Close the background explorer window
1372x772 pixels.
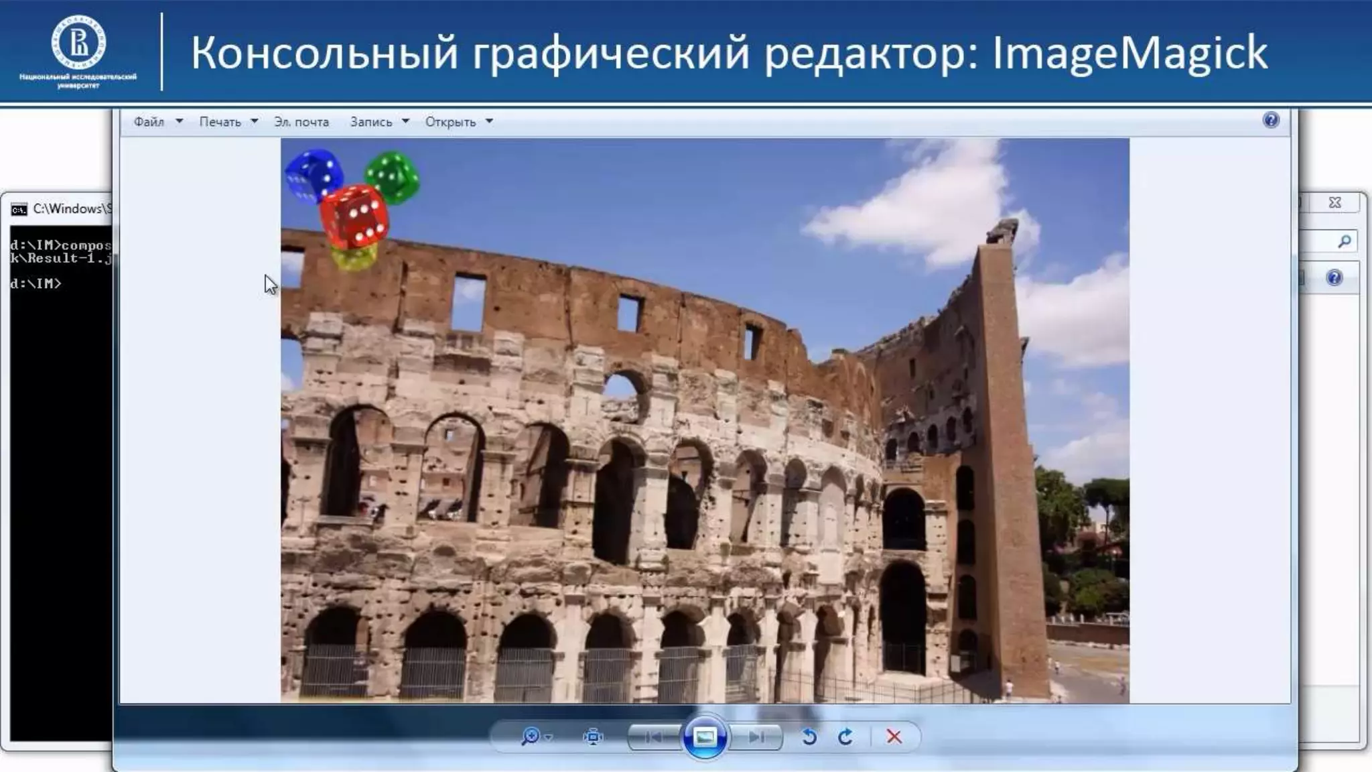tap(1334, 202)
